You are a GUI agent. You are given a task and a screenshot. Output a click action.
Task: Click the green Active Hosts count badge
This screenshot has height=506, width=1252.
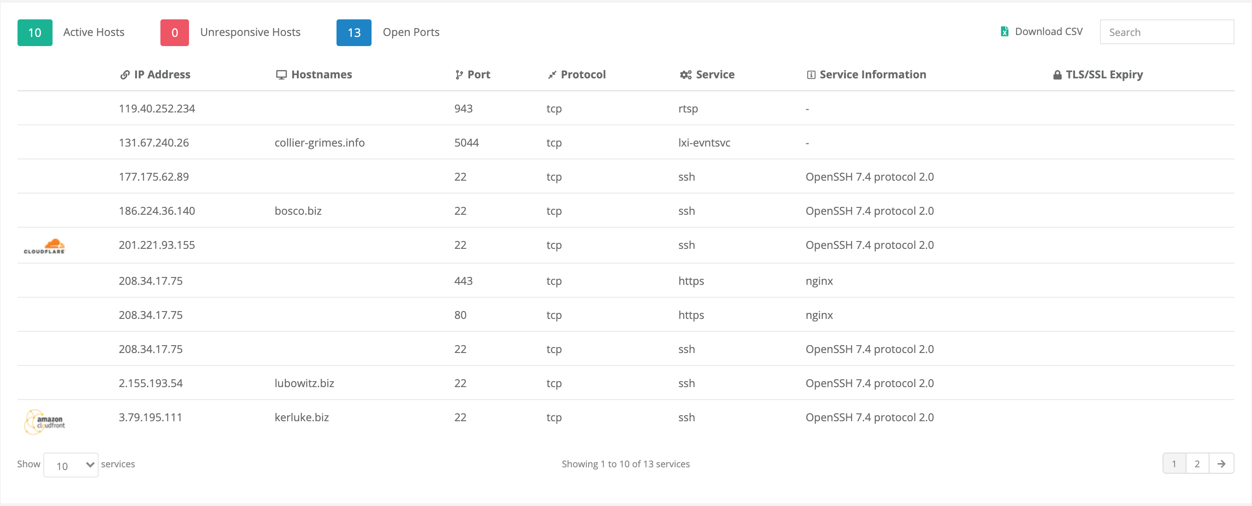[x=35, y=33]
